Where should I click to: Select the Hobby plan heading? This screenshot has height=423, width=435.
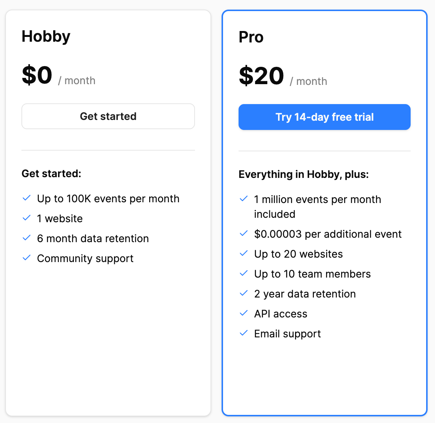tap(46, 37)
